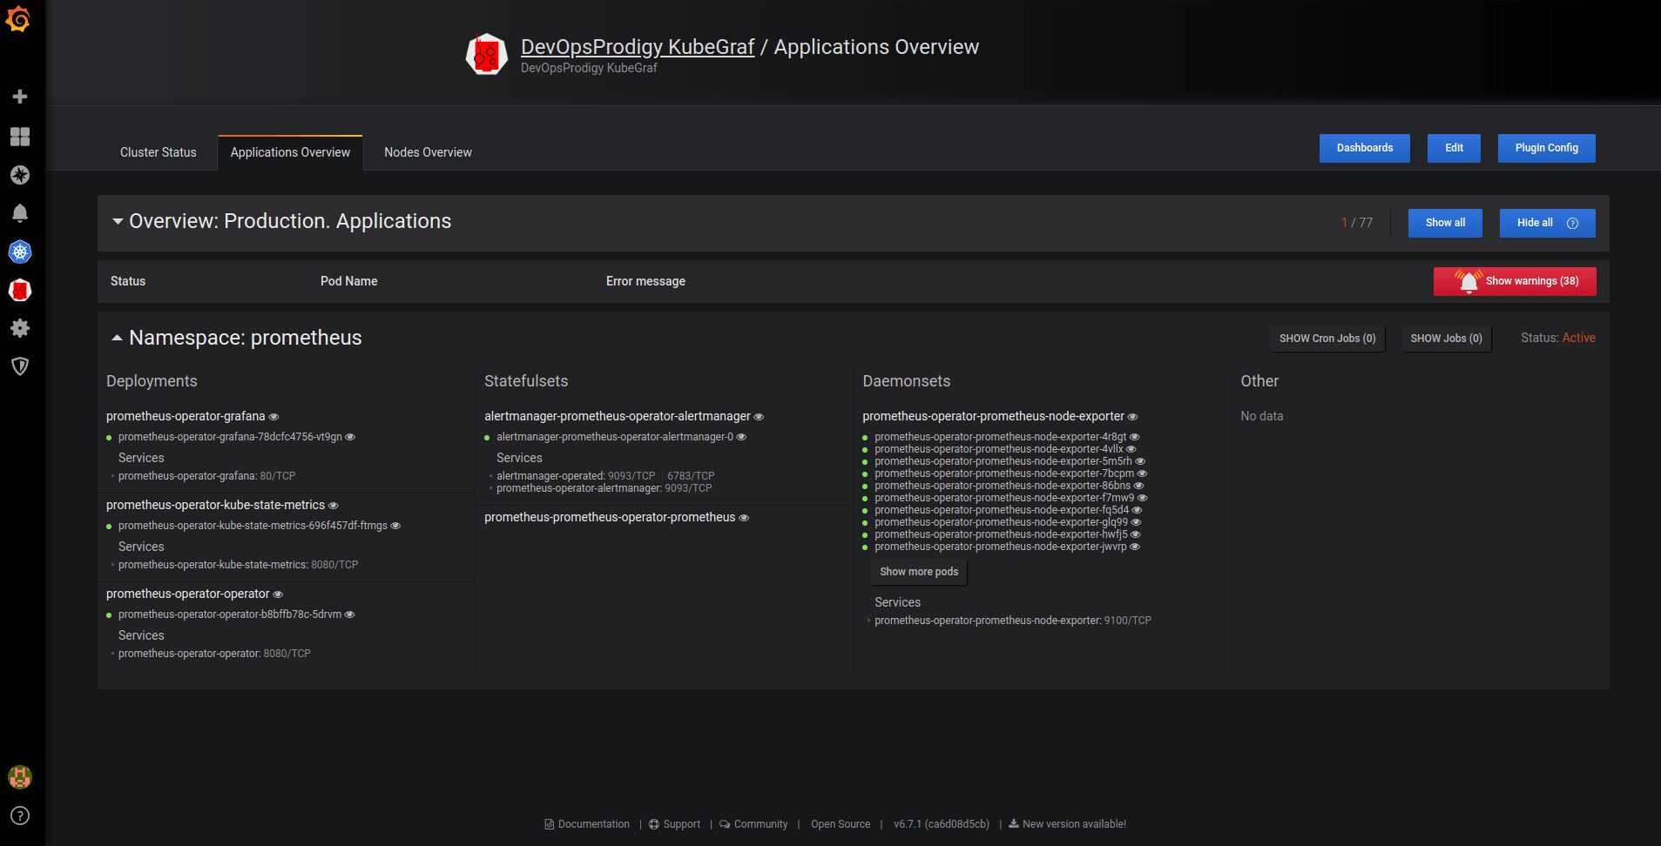Click eye icon for node-exporter-5m5rh pod

[x=1140, y=461]
